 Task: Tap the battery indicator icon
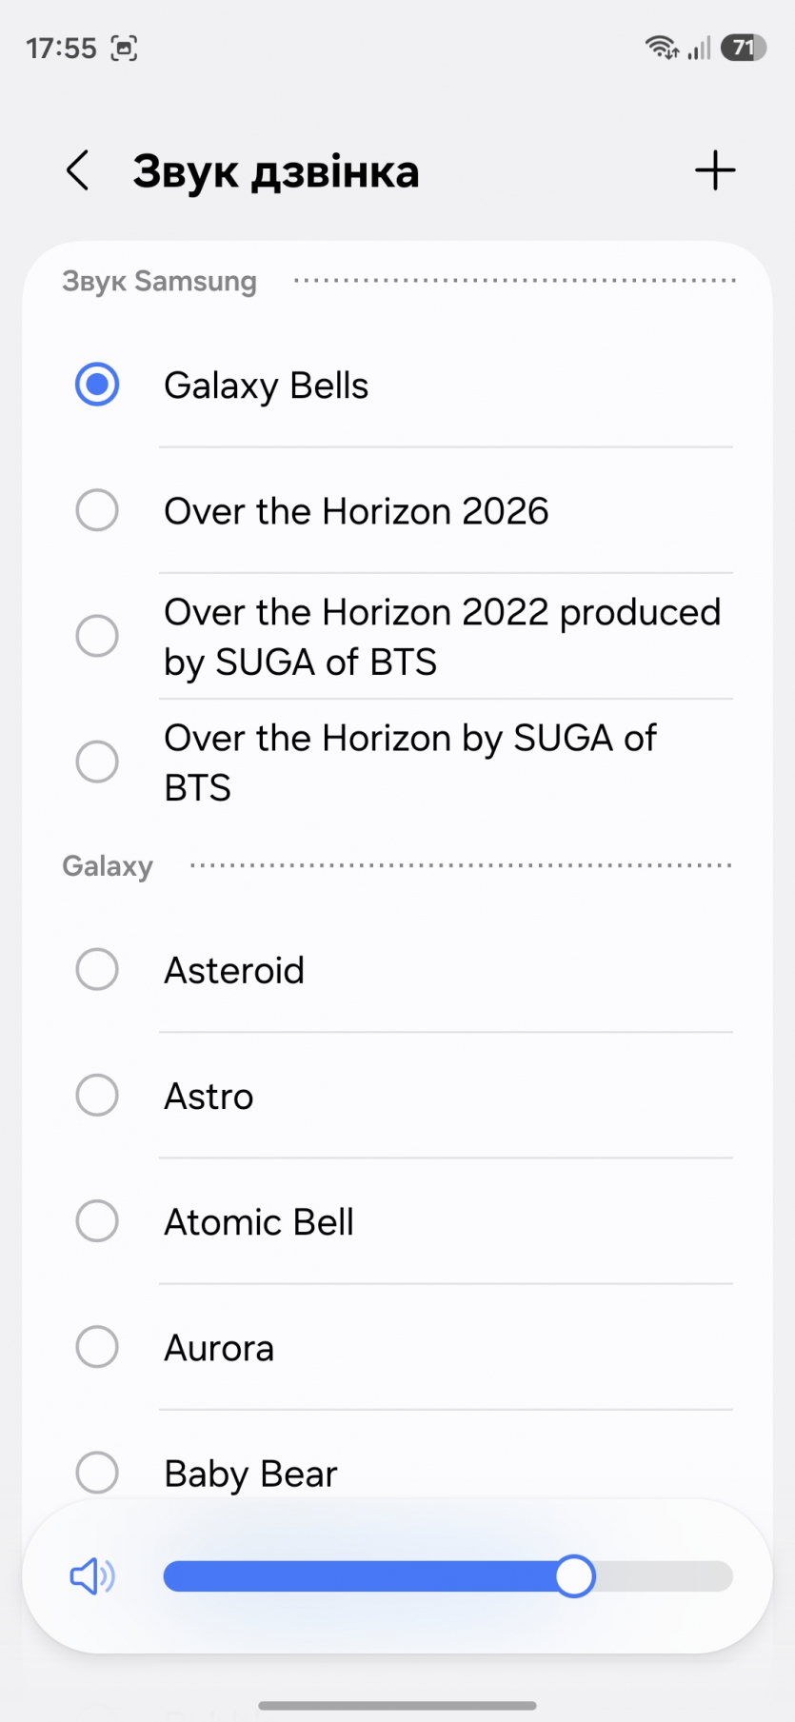point(744,48)
